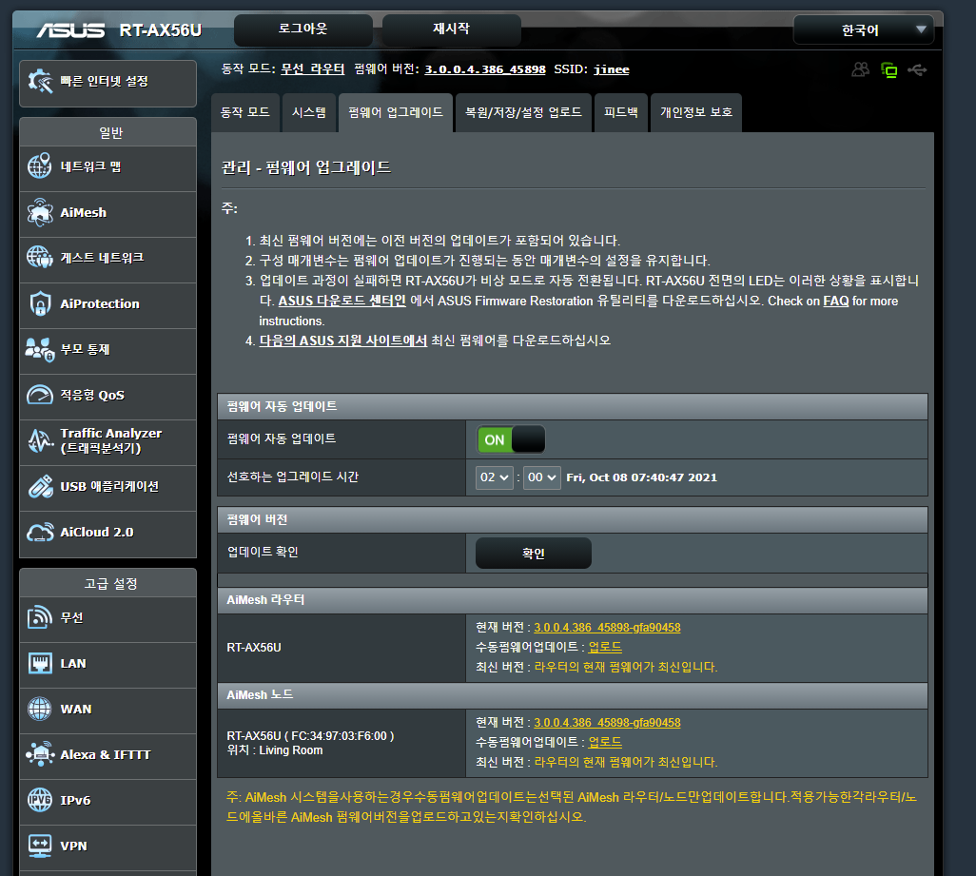Click the 무선 라우터 operation mode link
This screenshot has height=876, width=976.
pos(312,69)
